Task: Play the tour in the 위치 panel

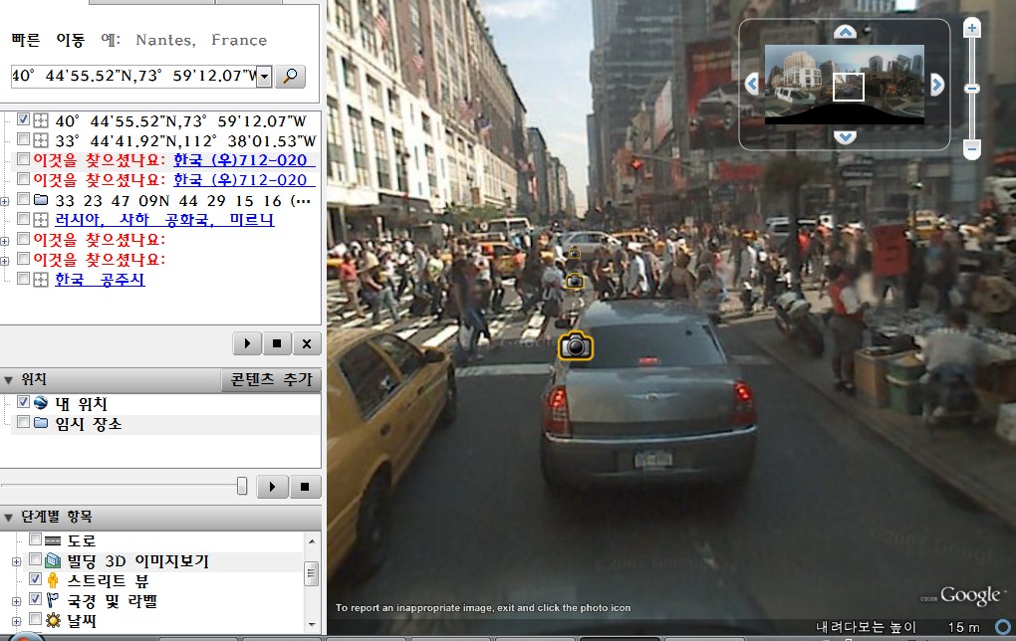Action: (x=272, y=487)
